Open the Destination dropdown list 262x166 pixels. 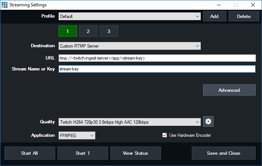click(x=129, y=46)
